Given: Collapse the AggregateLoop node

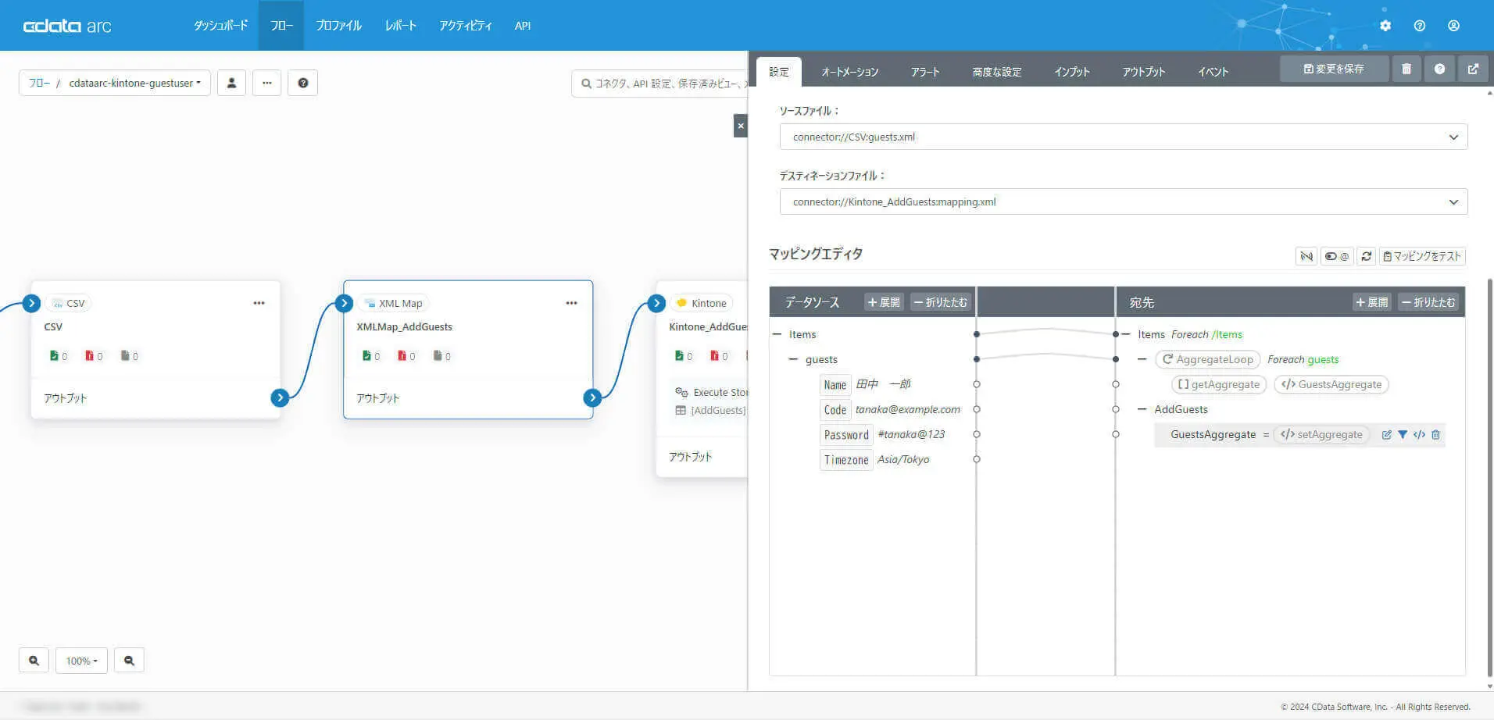Looking at the screenshot, I should (x=1142, y=359).
